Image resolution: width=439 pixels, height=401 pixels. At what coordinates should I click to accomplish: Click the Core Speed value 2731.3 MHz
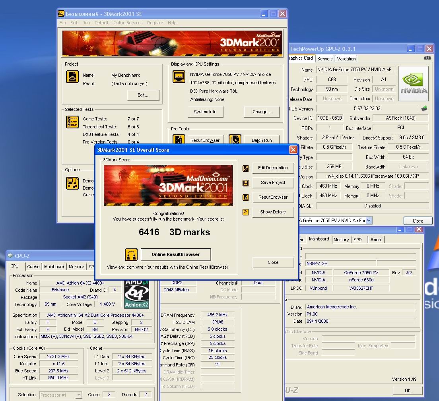pos(58,356)
